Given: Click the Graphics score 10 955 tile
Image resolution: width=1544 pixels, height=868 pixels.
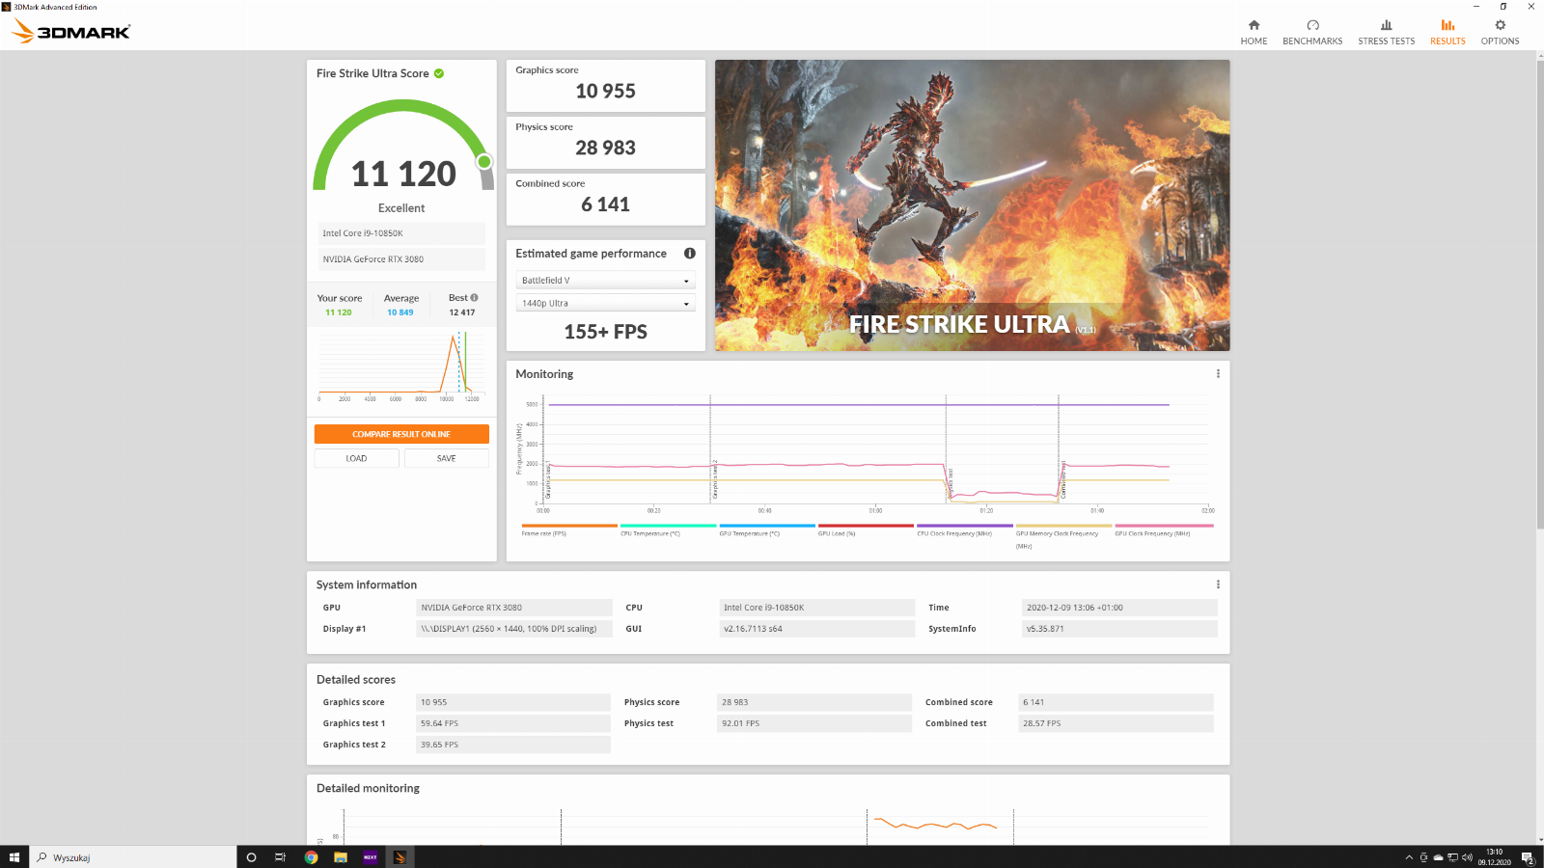Looking at the screenshot, I should point(606,85).
